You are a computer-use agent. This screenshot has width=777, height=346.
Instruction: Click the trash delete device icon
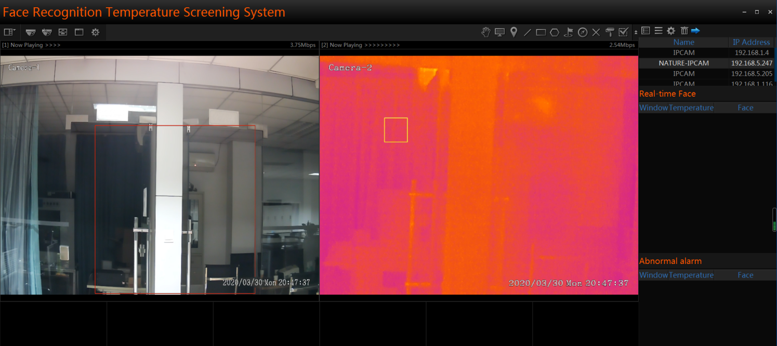click(684, 31)
